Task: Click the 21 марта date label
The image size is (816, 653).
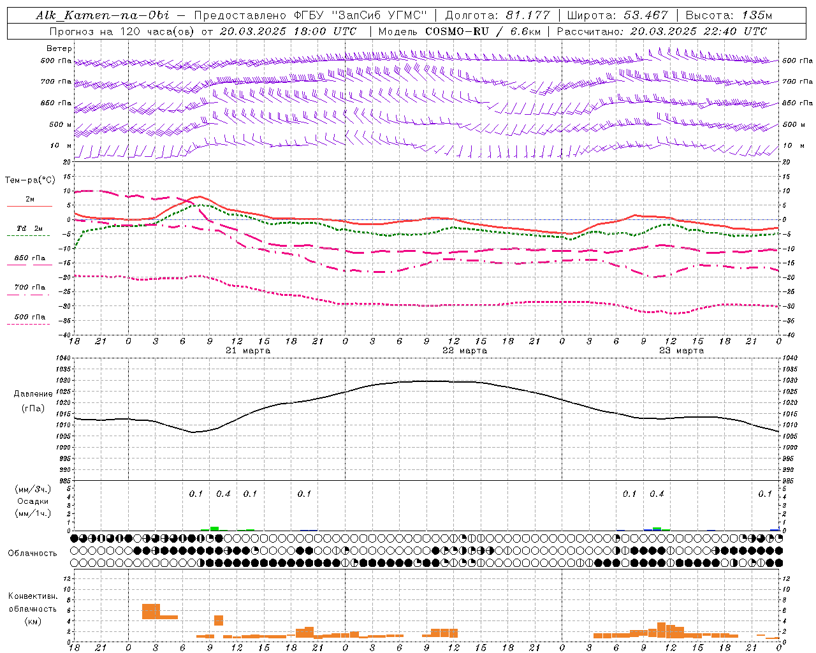Action: coord(248,351)
